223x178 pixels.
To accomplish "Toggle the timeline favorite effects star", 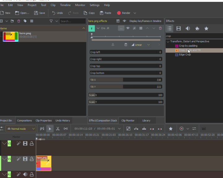I will click(171, 129).
